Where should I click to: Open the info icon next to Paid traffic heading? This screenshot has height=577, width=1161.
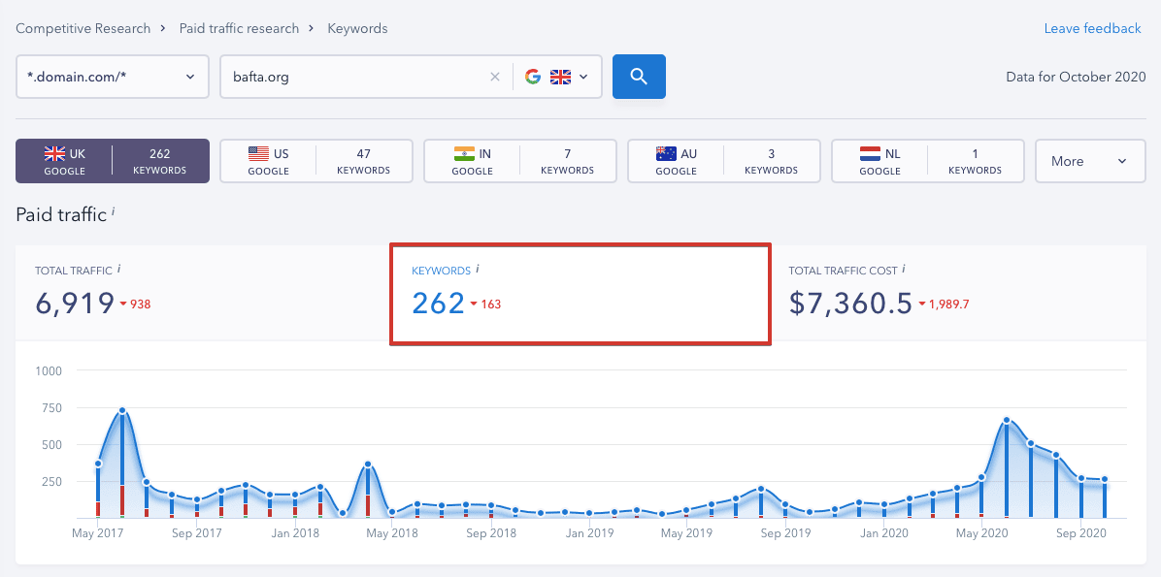114,212
